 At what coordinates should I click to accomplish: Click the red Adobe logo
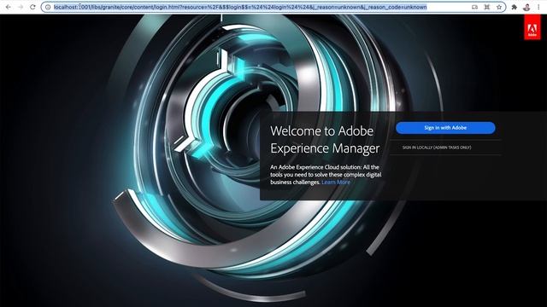pyautogui.click(x=532, y=27)
